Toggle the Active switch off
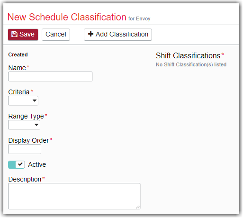Viewport: 243px width, 218px height. tap(16, 164)
